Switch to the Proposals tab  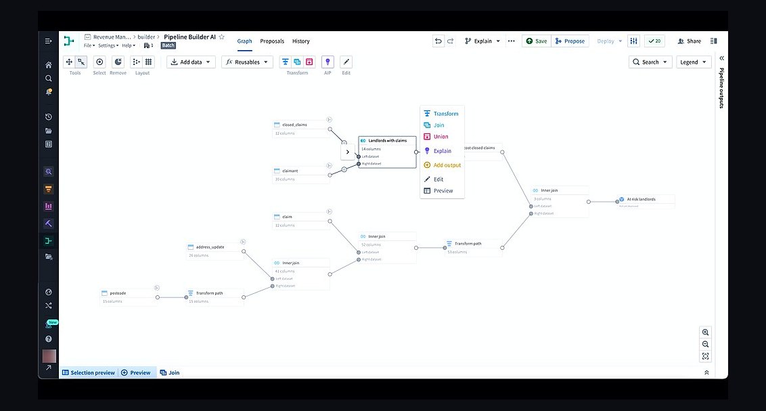click(272, 41)
